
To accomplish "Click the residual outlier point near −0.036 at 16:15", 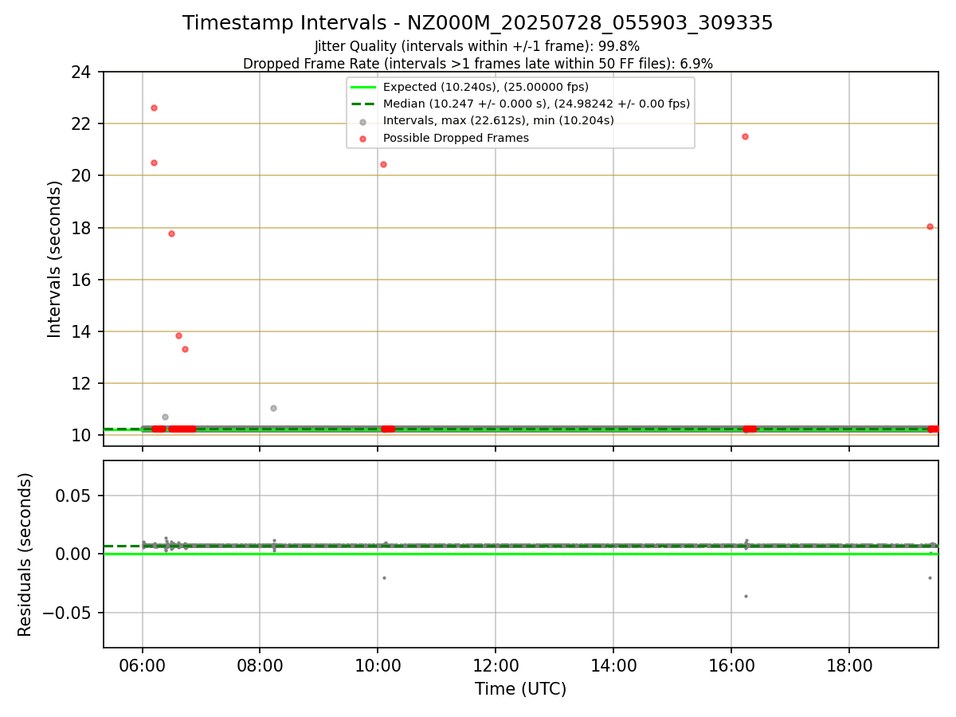I will click(746, 596).
